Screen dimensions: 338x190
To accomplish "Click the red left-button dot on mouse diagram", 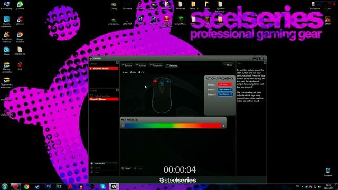I will [x=155, y=81].
